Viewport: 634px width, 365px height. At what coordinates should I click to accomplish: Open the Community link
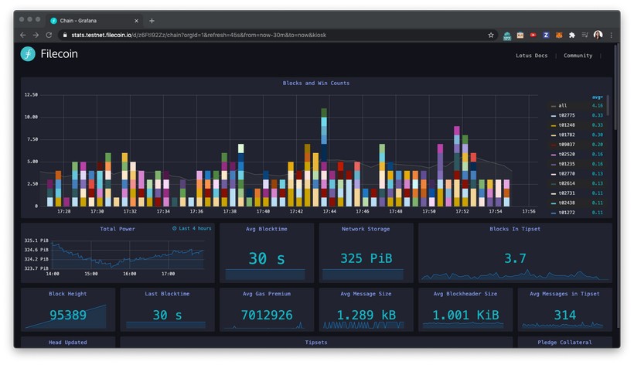click(x=578, y=56)
